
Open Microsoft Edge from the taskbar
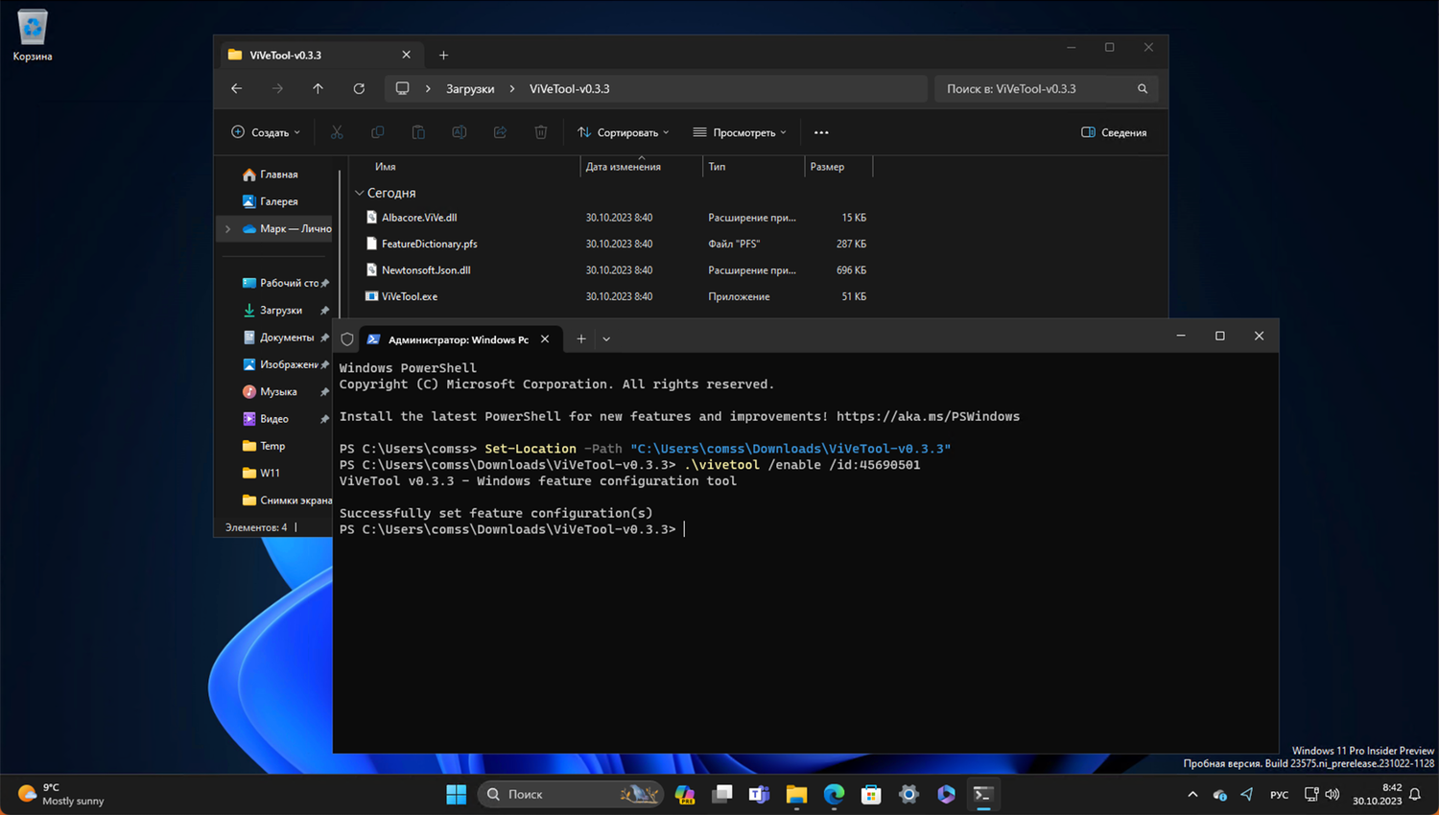[x=834, y=794]
